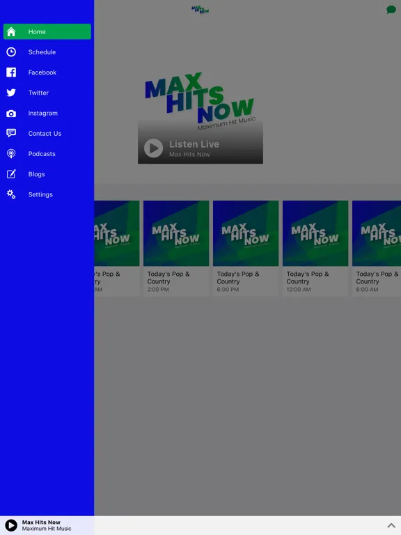Screen dimensions: 401x535
Task: Click Today's Pop & Country title at 12:00 AM
Action: pyautogui.click(x=308, y=277)
